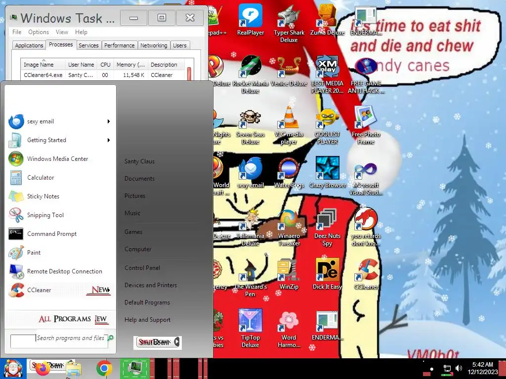Launch Calculator from Start menu
The width and height of the screenshot is (506, 379).
click(x=60, y=178)
